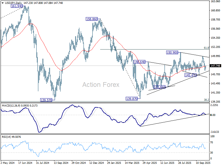Select the 158.860 price label
Screen dimensions: 222x166
tap(92, 19)
